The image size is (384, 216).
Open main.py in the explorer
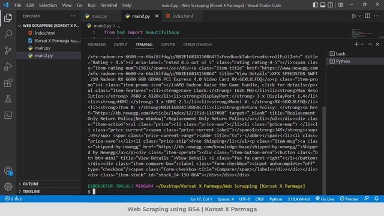tap(49, 48)
